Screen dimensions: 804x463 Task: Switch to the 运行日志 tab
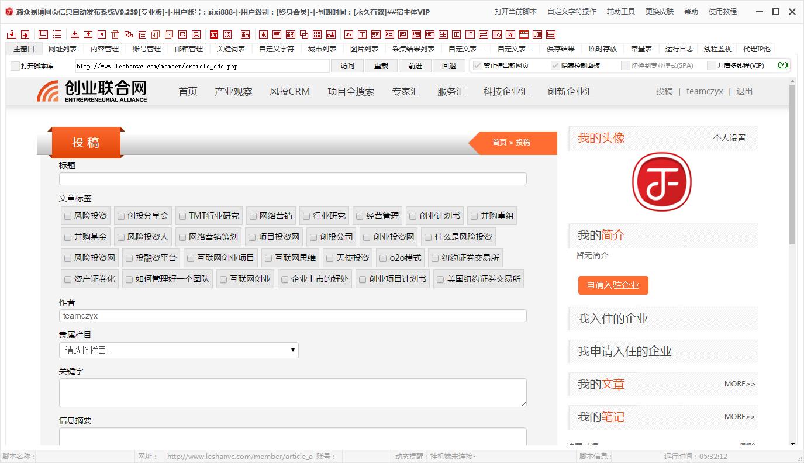coord(679,49)
